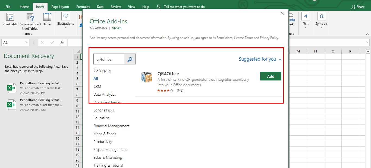The height and width of the screenshot is (168, 371).
Task: Select the Education category
Action: click(101, 118)
